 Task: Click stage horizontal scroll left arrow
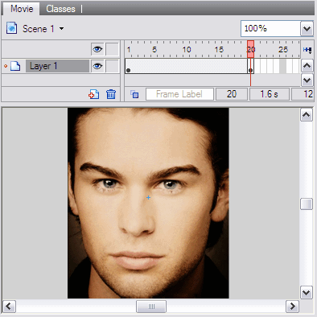tap(10, 307)
